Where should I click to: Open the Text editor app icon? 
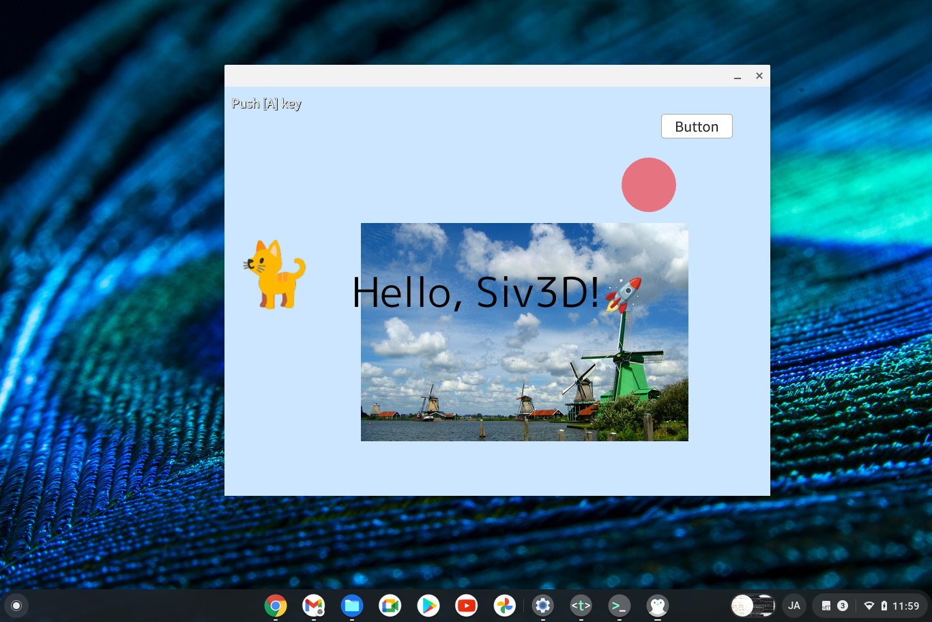pos(581,606)
